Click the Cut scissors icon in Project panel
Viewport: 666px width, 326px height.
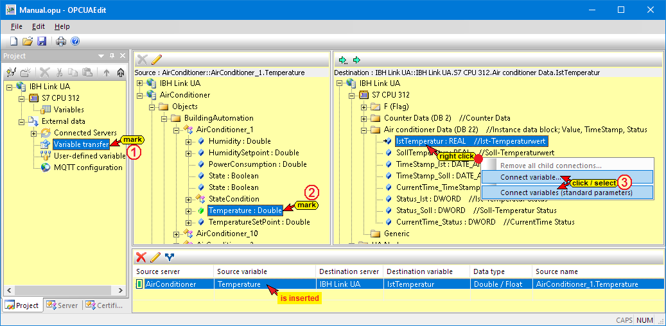pyautogui.click(x=60, y=73)
